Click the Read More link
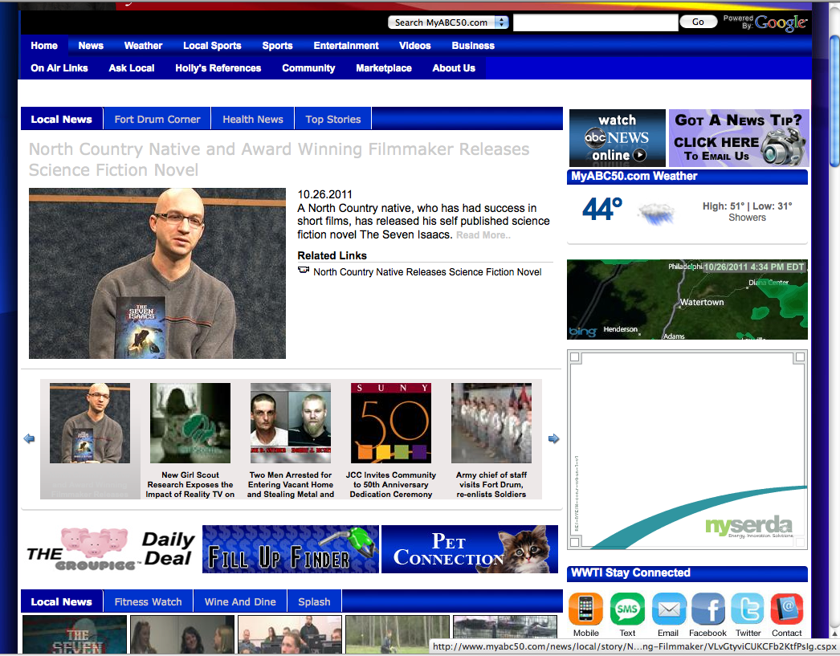 483,235
